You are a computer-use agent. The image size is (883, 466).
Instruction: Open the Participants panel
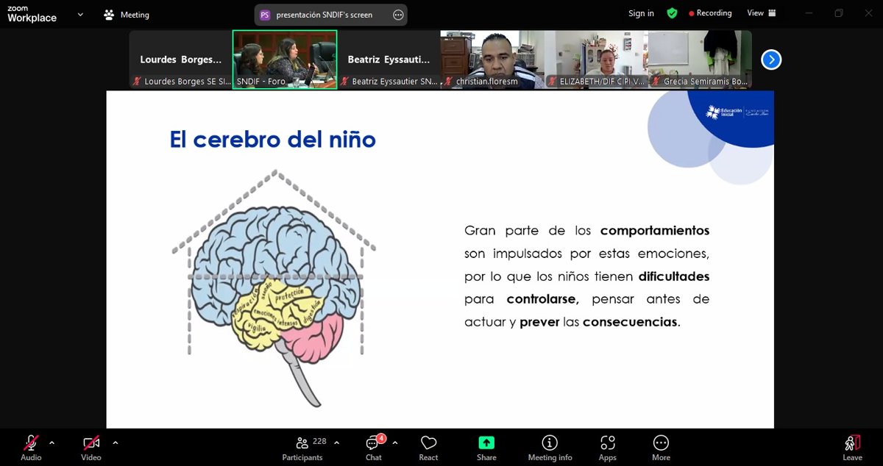click(x=302, y=448)
